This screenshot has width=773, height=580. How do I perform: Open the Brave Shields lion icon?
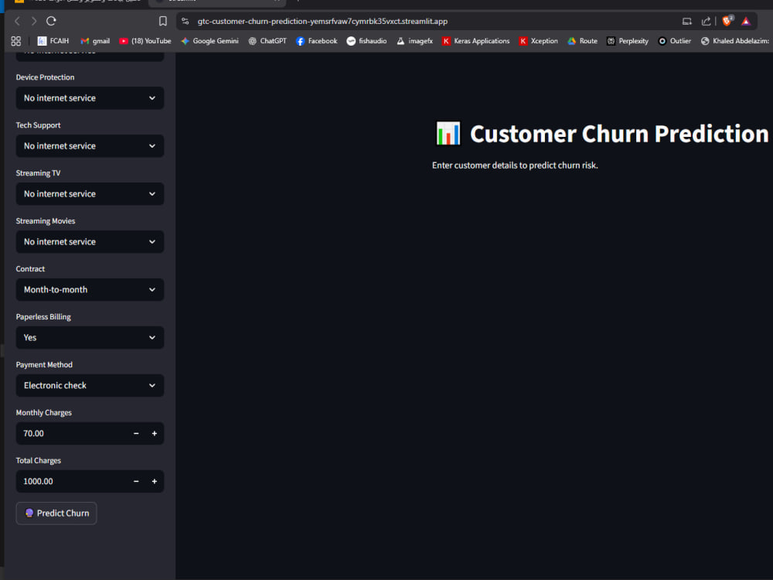click(x=727, y=21)
